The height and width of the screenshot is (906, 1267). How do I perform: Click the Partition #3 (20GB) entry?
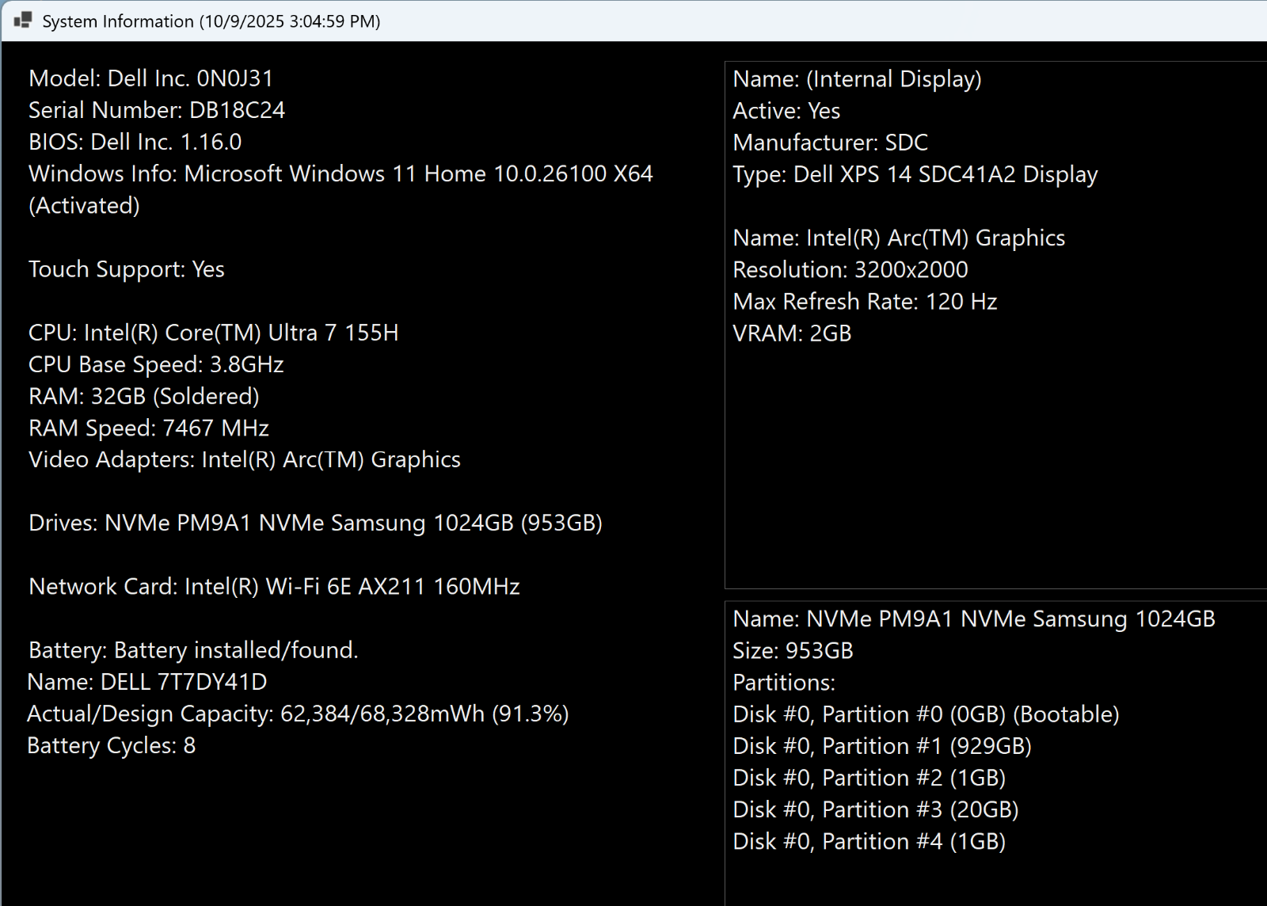point(875,809)
